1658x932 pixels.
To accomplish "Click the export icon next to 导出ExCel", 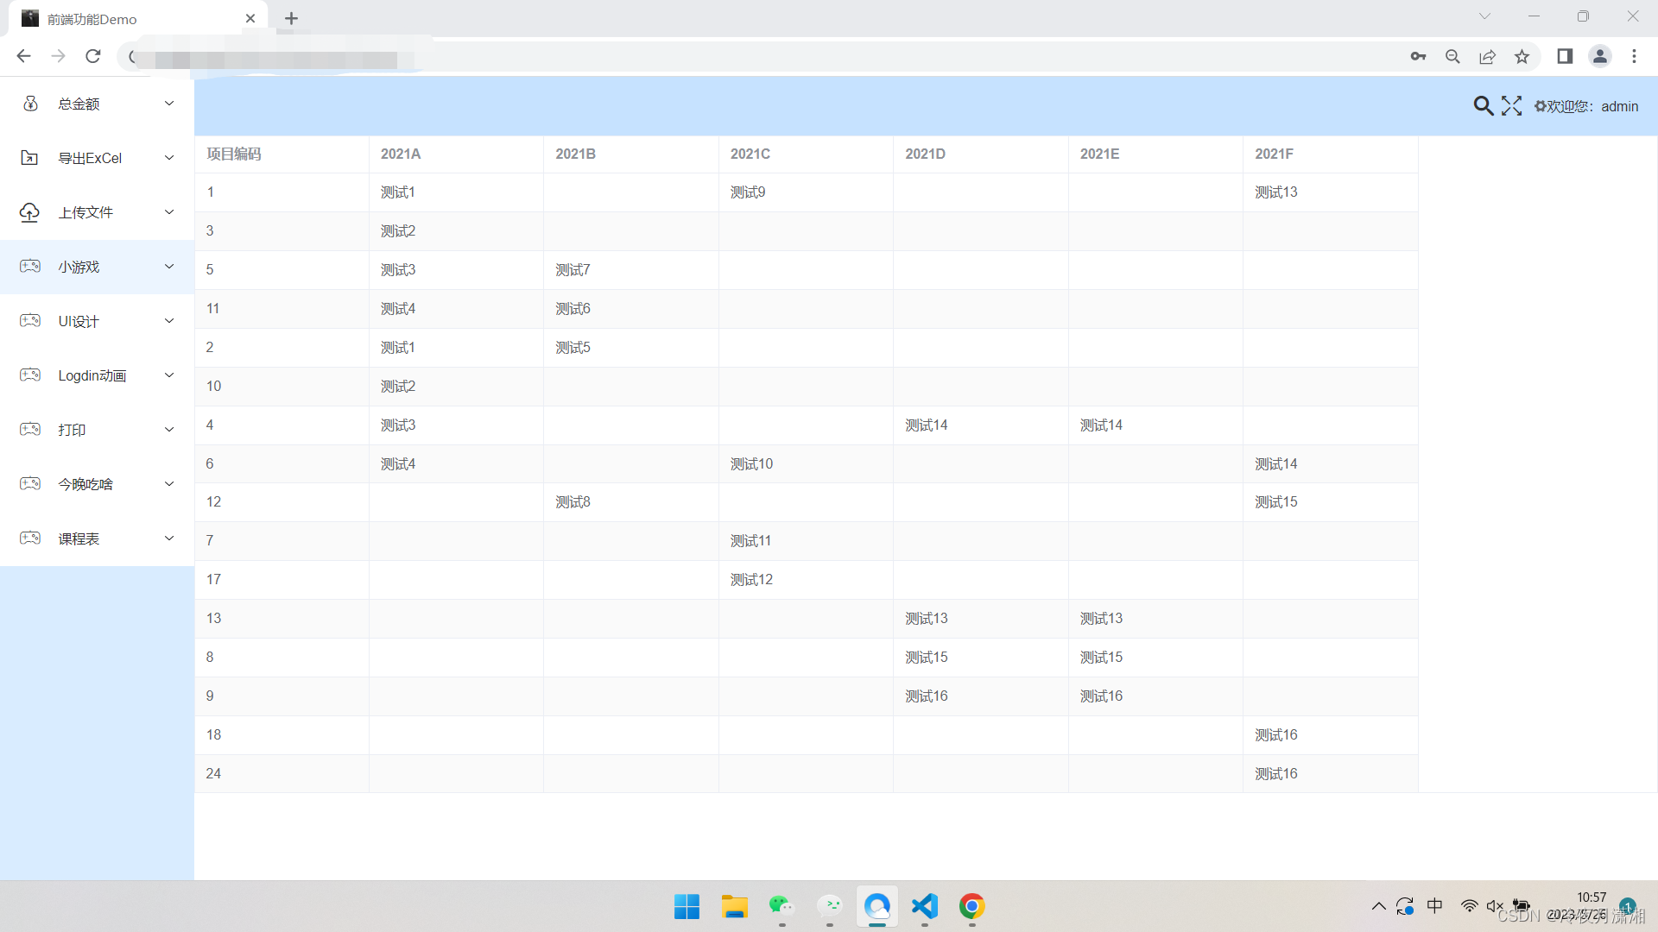I will (29, 158).
